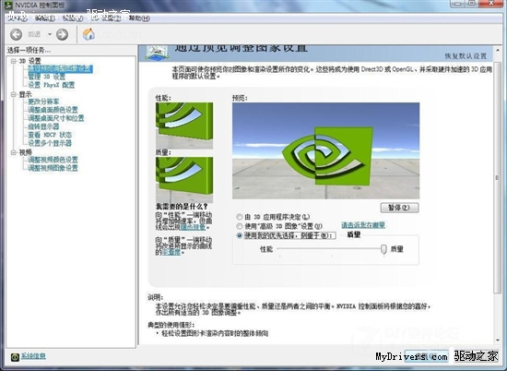Collapse the 显示 tree node
This screenshot has height=371, width=507.
point(13,94)
